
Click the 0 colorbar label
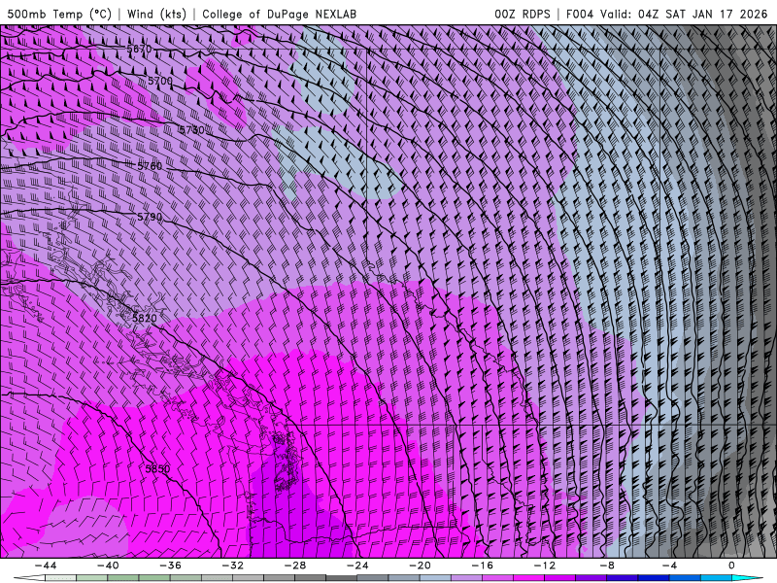[x=732, y=566]
